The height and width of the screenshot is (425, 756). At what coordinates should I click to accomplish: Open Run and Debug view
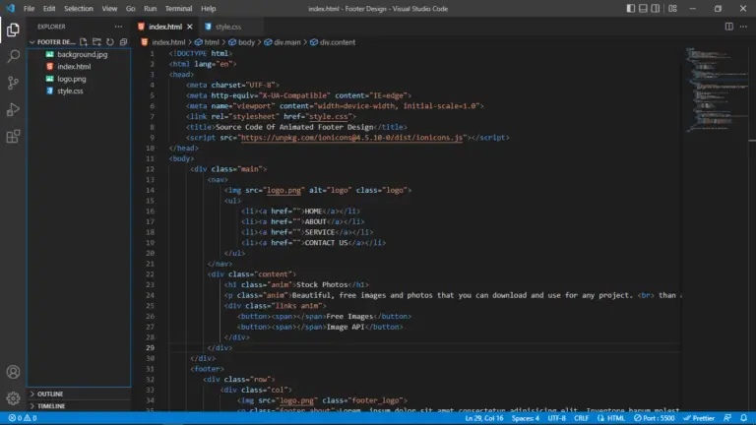pyautogui.click(x=13, y=109)
